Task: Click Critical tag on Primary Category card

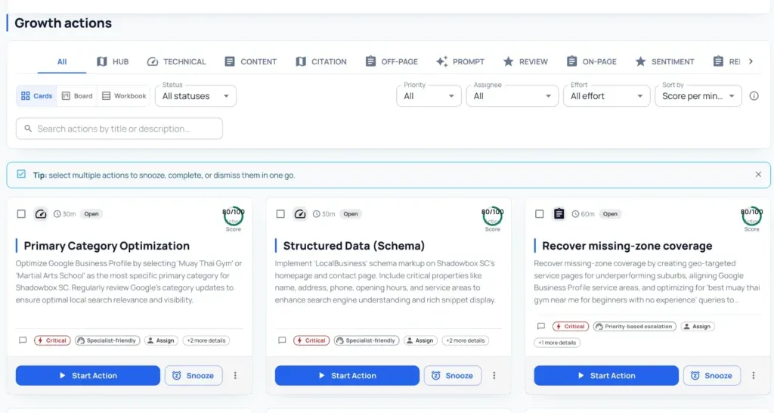Action: tap(52, 340)
